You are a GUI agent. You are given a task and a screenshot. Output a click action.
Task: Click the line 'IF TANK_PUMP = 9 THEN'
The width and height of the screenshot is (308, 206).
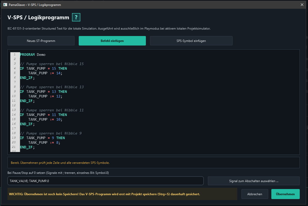pos(42,138)
